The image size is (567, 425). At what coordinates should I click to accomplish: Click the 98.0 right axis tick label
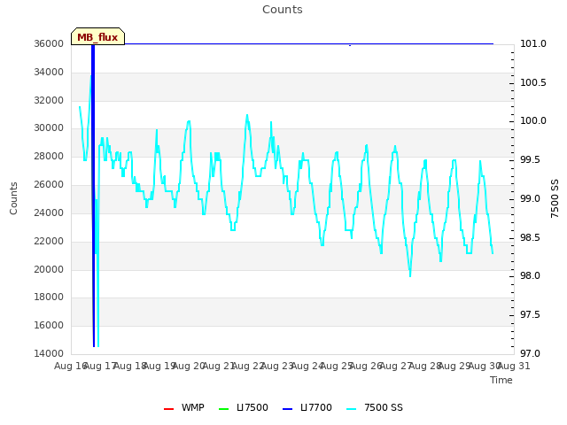tap(530, 275)
